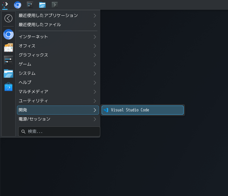Expand the chevron beside マルチメディア
228x196 pixels.
coord(95,92)
